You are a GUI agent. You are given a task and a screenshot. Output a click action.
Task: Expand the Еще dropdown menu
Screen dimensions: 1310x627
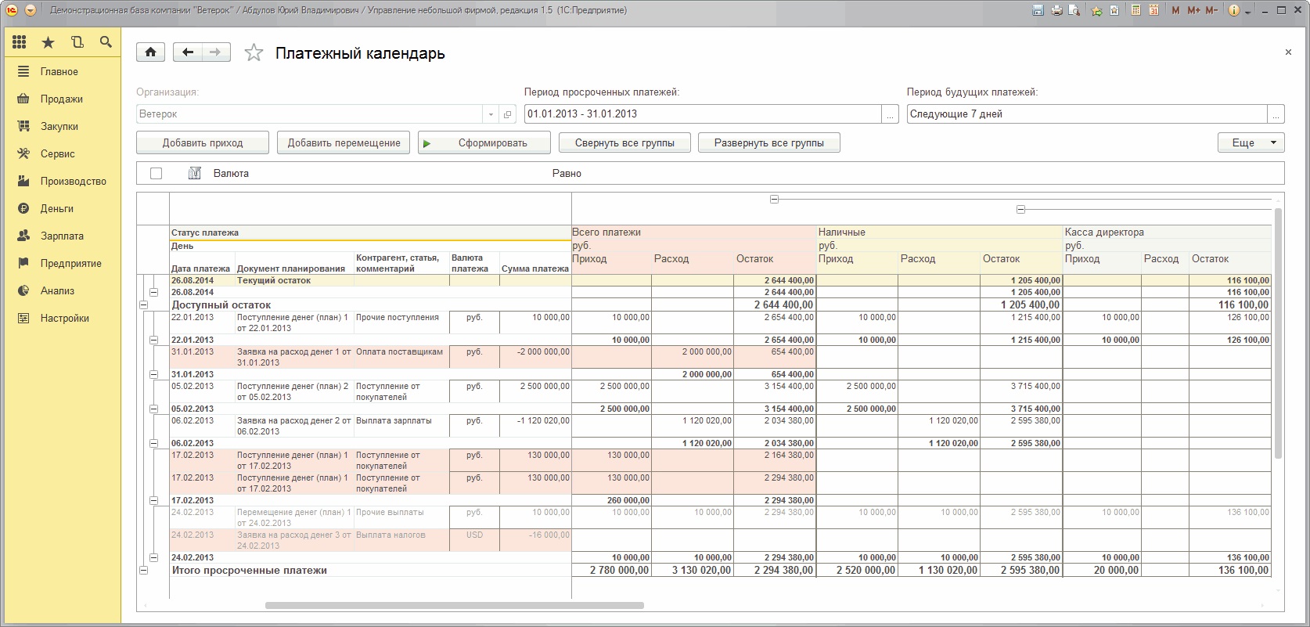pos(1251,142)
